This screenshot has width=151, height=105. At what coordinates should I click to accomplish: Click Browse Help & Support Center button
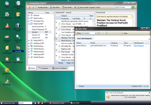89,7
